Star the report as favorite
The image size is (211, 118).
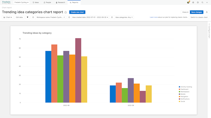click(x=66, y=12)
